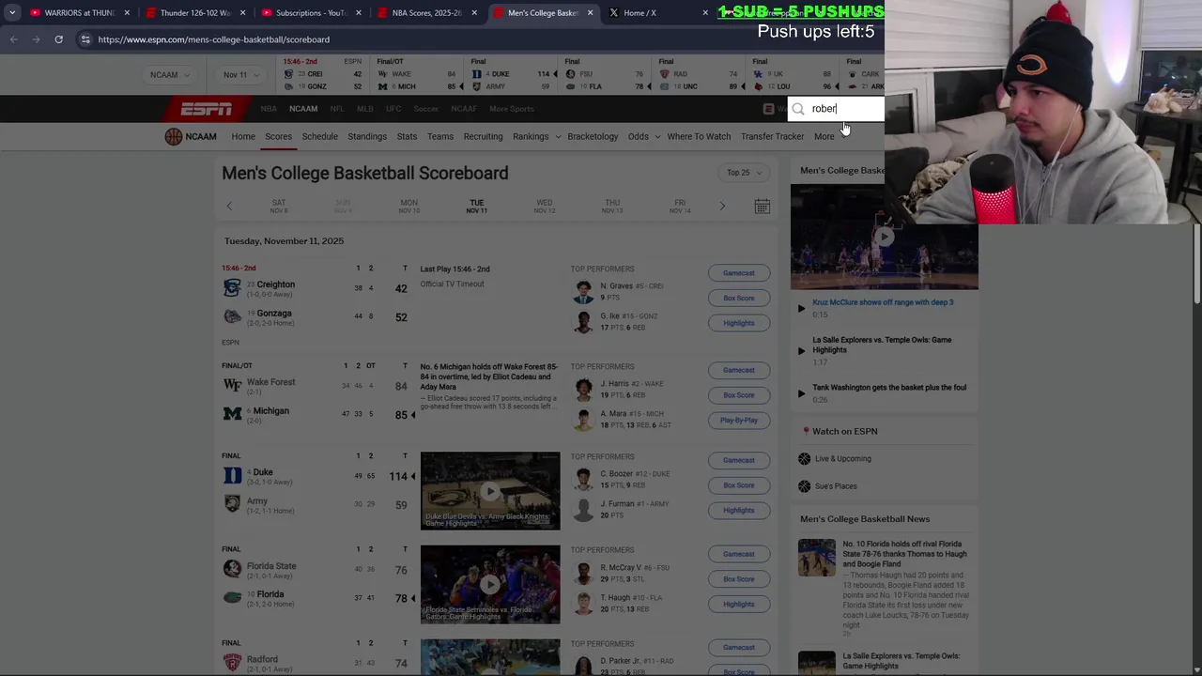Click the Florida State team logo

point(232,570)
